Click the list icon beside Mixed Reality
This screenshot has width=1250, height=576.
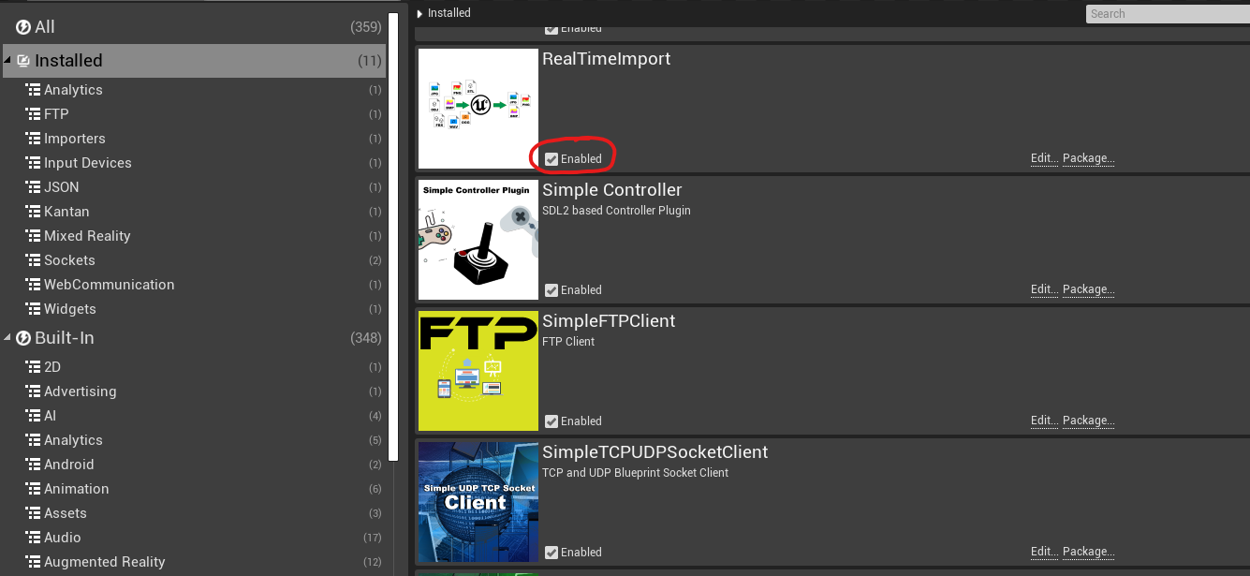[33, 236]
